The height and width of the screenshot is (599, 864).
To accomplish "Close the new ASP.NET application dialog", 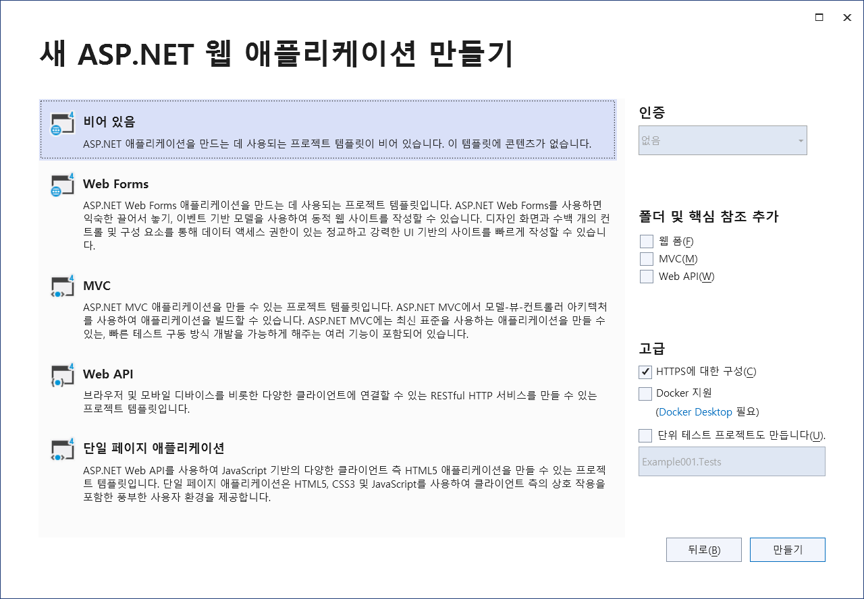I will [847, 18].
